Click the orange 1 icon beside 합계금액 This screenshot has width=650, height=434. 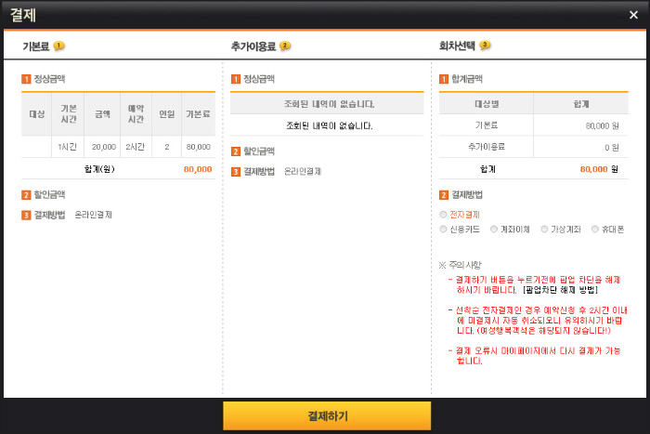pos(444,80)
